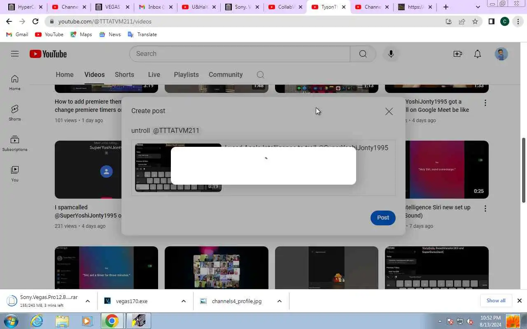527x329 pixels.
Task: Expand the Sony.Vegas.Pro12 download options
Action: pyautogui.click(x=87, y=301)
